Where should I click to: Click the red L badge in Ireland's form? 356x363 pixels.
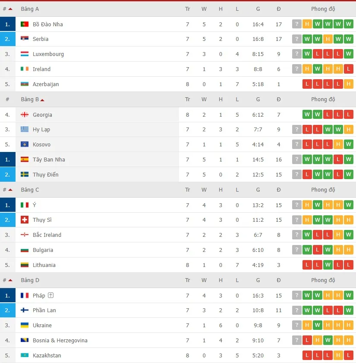pyautogui.click(x=349, y=69)
